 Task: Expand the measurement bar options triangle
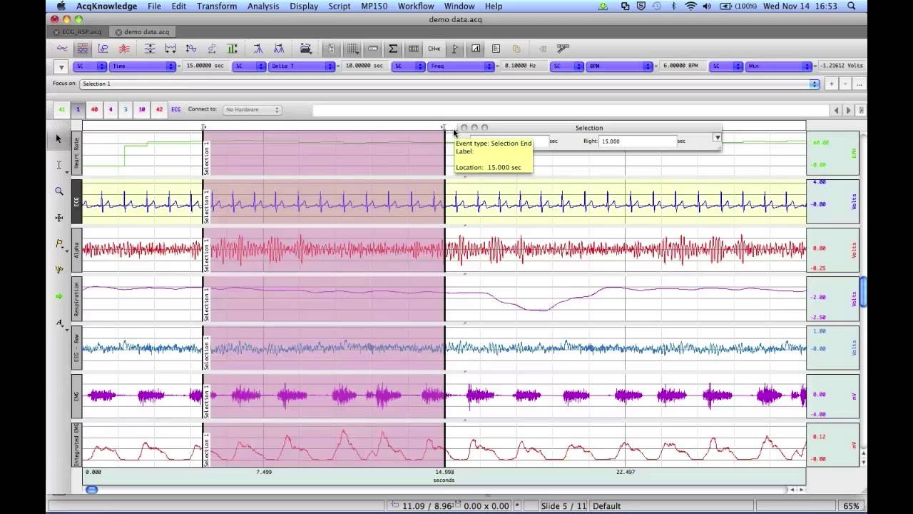[x=62, y=67]
